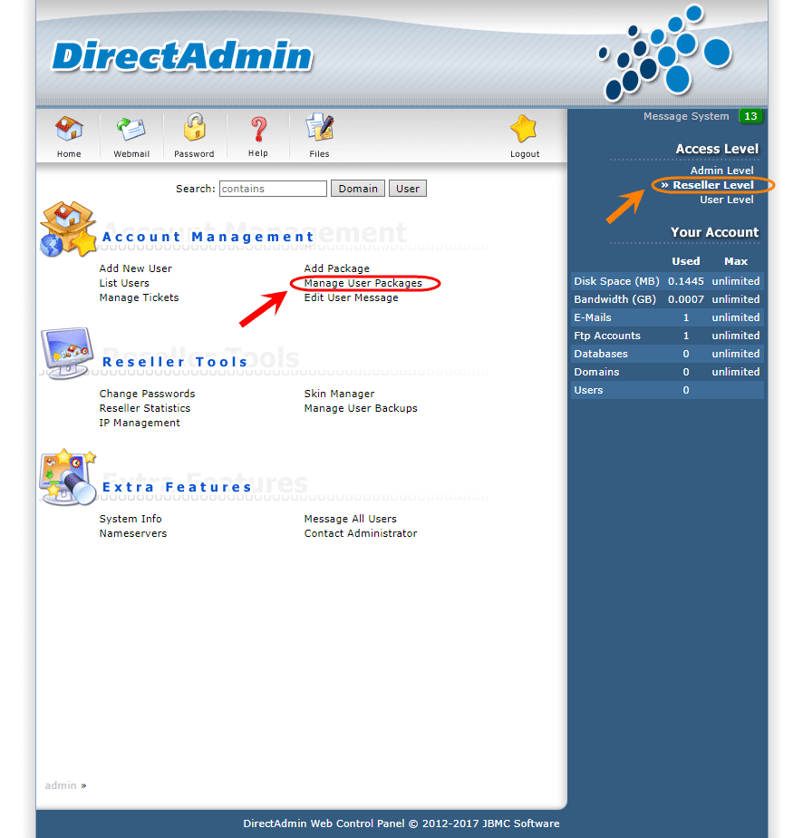The height and width of the screenshot is (838, 803).
Task: Click the Reseller Tools monitor icon
Action: point(68,353)
